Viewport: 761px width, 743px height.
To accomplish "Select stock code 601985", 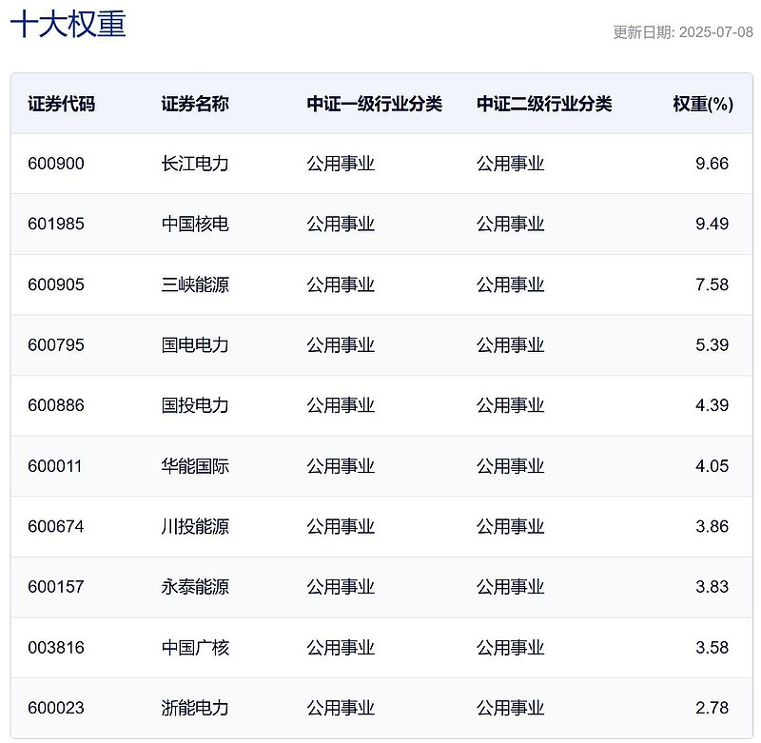I will click(x=56, y=224).
